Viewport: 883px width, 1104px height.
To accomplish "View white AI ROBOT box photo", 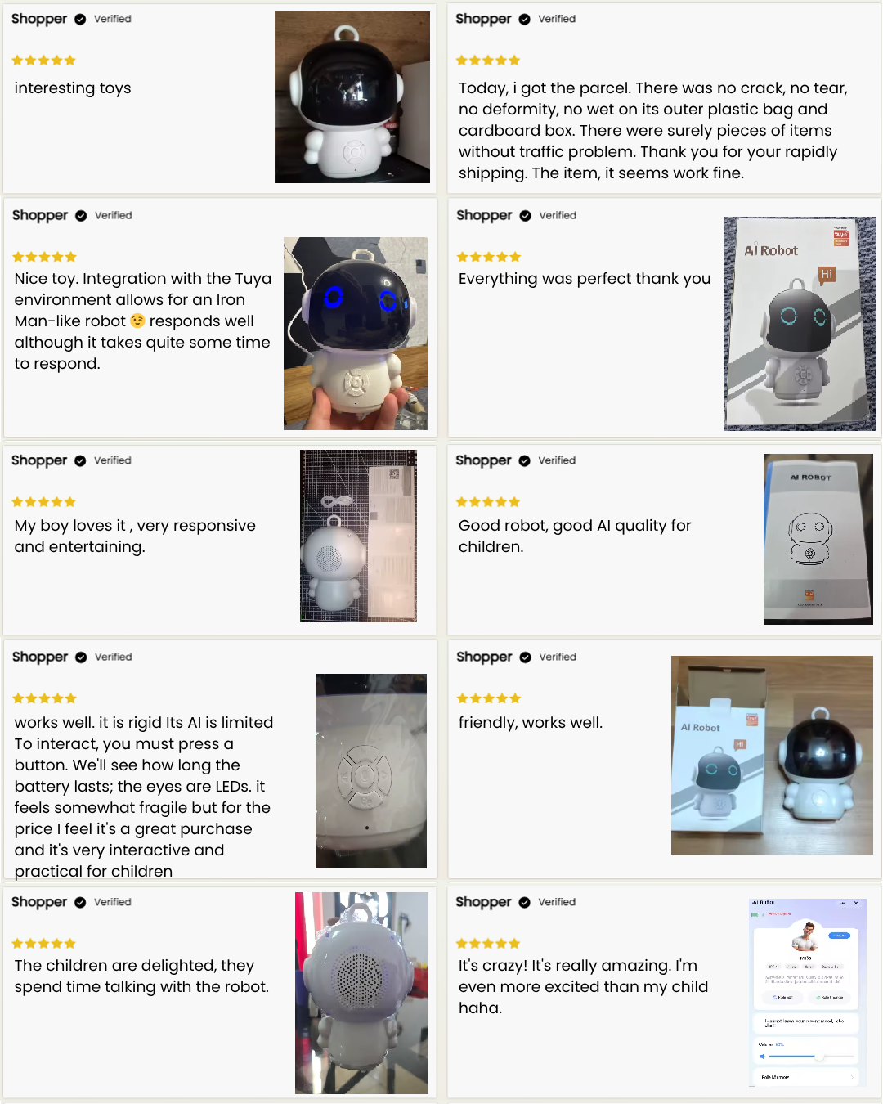I will point(818,539).
